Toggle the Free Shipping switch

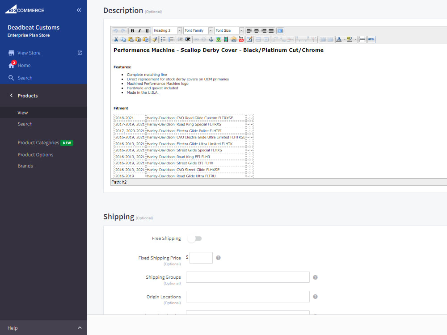[195, 239]
